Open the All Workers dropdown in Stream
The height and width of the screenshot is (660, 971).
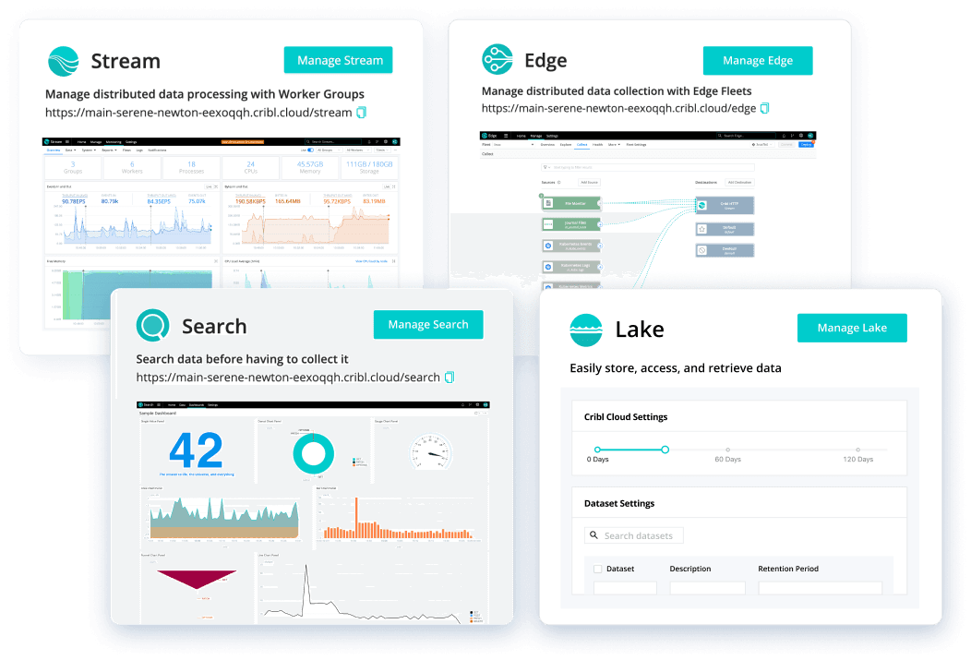[x=358, y=150]
